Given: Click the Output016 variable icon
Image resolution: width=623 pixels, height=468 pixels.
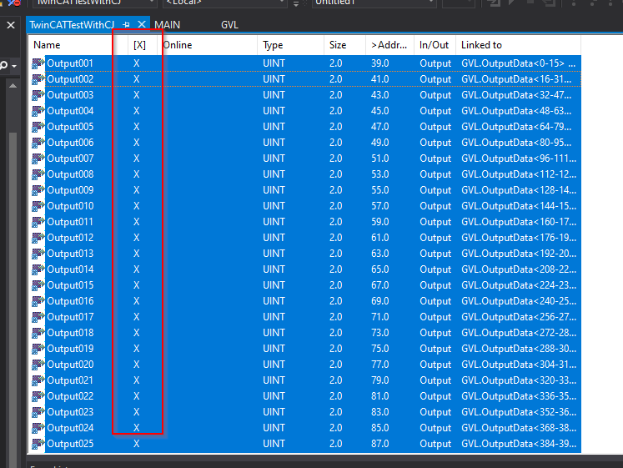Looking at the screenshot, I should [x=38, y=301].
